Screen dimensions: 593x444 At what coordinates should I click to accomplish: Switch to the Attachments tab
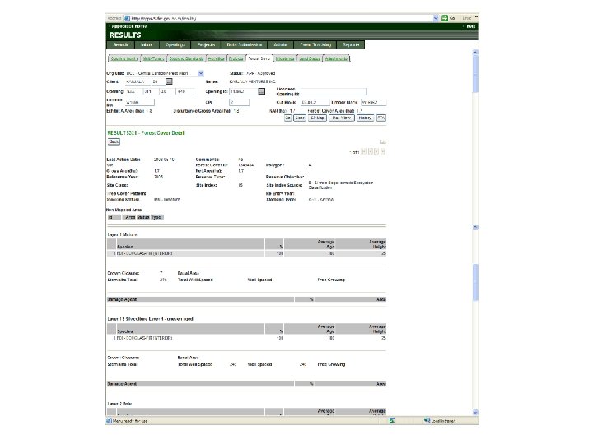pos(336,58)
